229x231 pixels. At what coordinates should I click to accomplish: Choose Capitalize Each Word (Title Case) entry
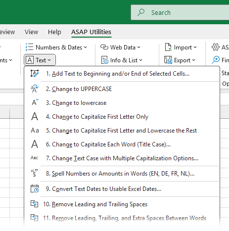pyautogui.click(x=122, y=144)
